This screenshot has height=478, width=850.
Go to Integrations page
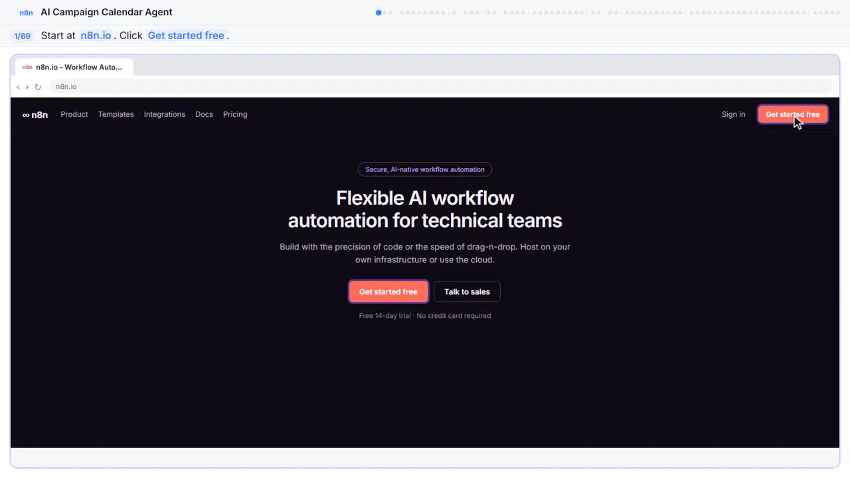[x=165, y=114]
